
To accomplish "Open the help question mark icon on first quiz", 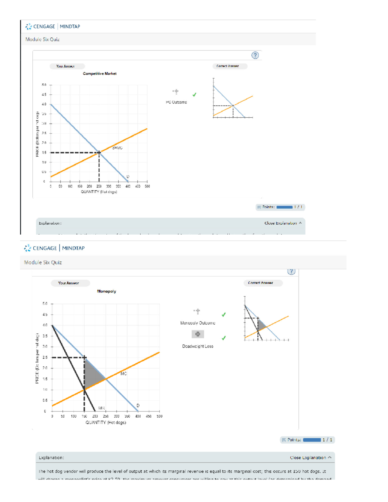I will click(255, 56).
